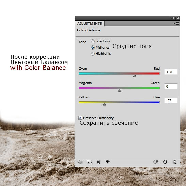Click the Magenta-Green value field showing 0
This screenshot has height=186, width=186.
[x=171, y=86]
